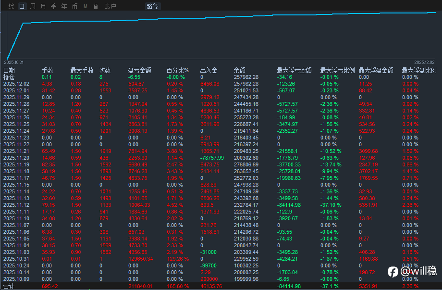
Task: Click the total deposits value 46135.76
Action: tap(211, 286)
